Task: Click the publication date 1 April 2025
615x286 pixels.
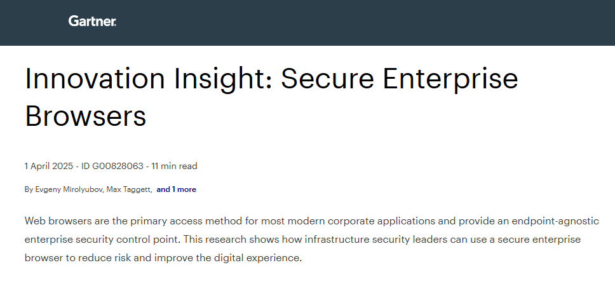Action: point(49,166)
